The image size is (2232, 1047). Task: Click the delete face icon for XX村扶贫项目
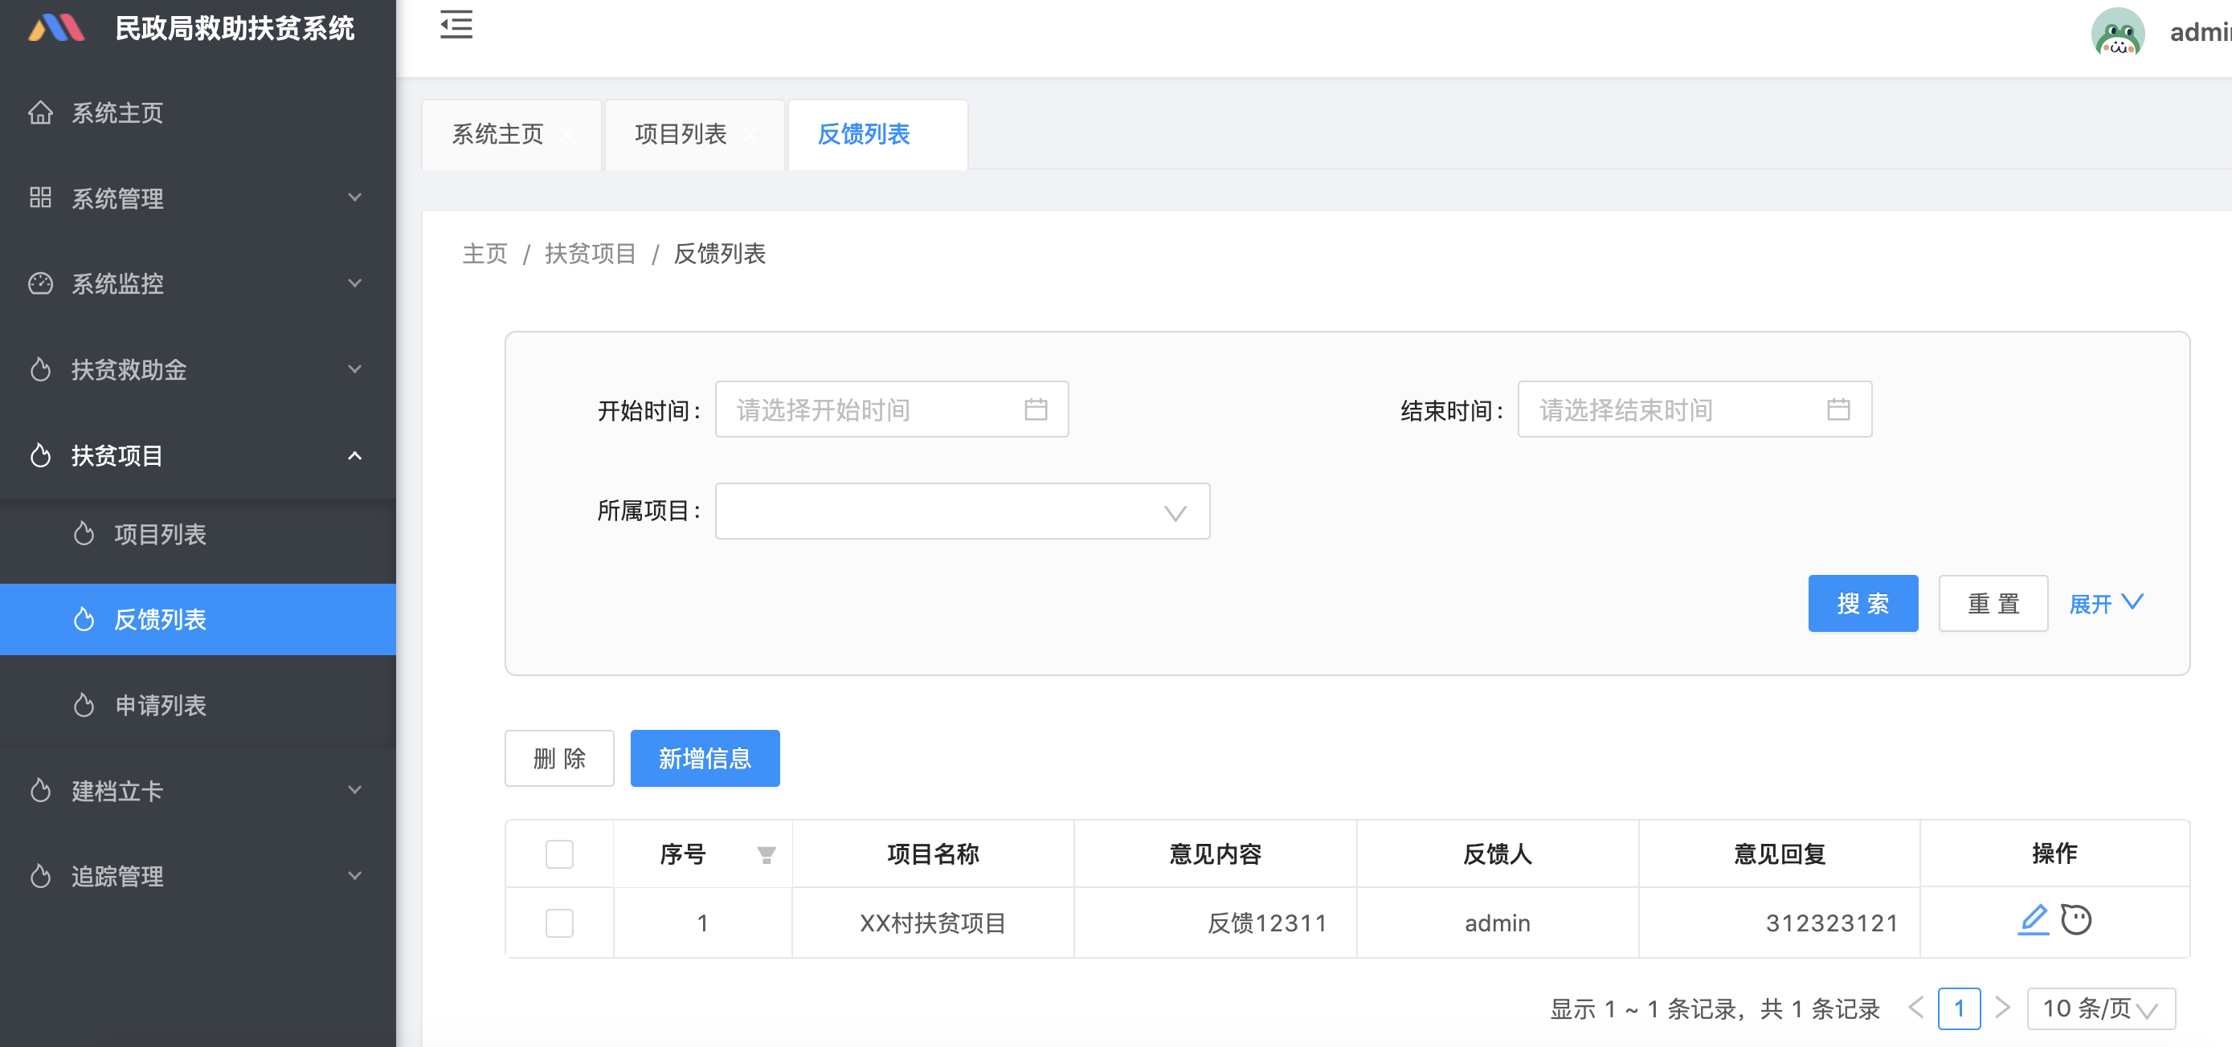tap(2076, 919)
